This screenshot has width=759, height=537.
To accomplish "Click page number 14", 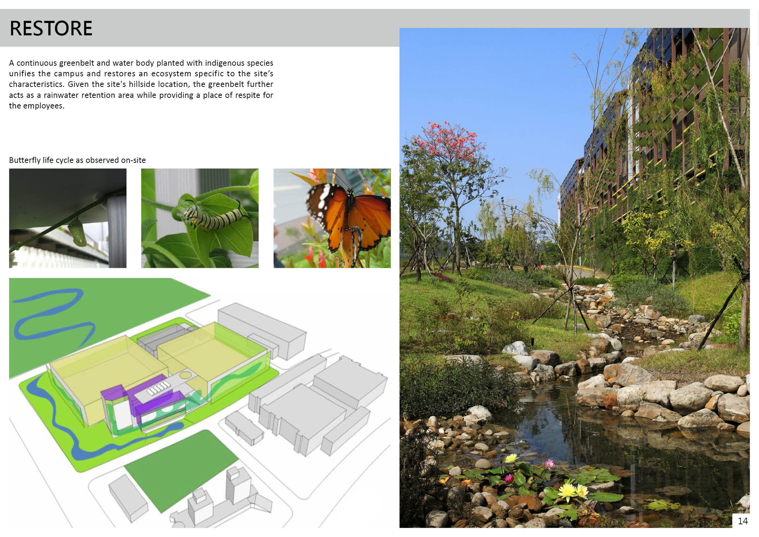I will point(742,521).
